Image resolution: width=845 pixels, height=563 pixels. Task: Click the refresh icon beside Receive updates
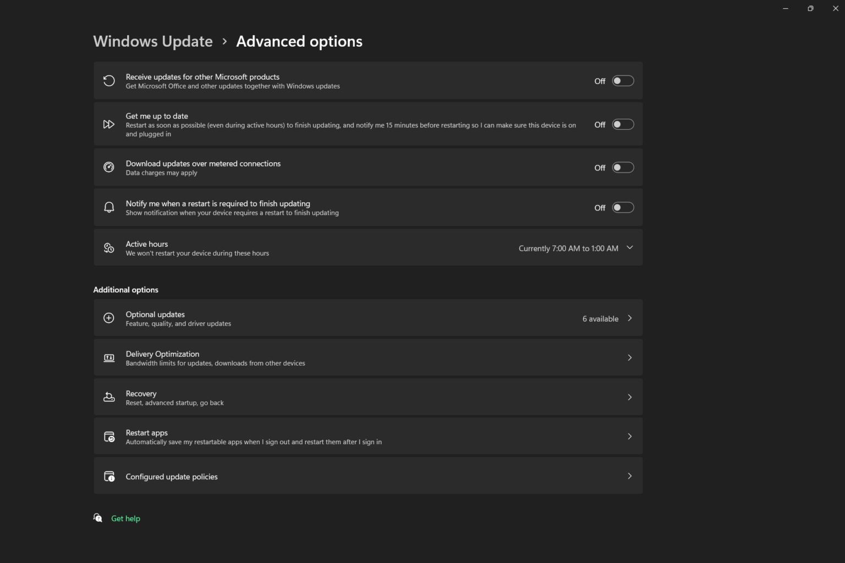pos(109,81)
